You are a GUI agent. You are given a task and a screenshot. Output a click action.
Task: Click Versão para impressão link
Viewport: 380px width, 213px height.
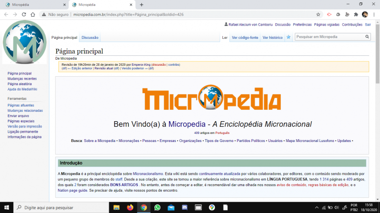(25, 126)
